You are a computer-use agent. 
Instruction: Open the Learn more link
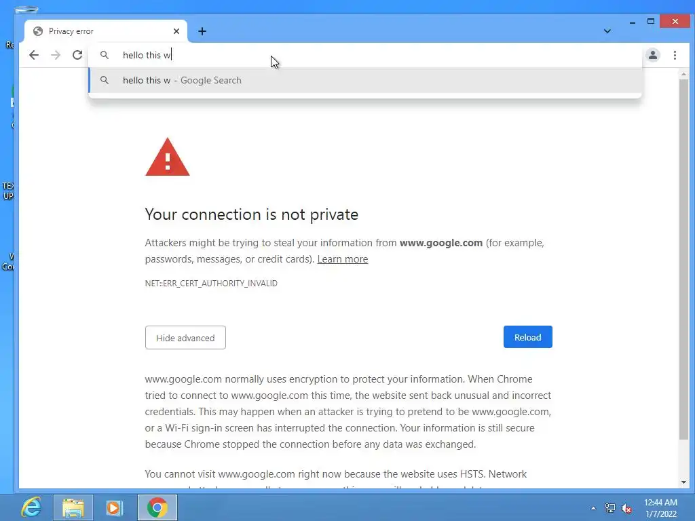[x=343, y=259]
